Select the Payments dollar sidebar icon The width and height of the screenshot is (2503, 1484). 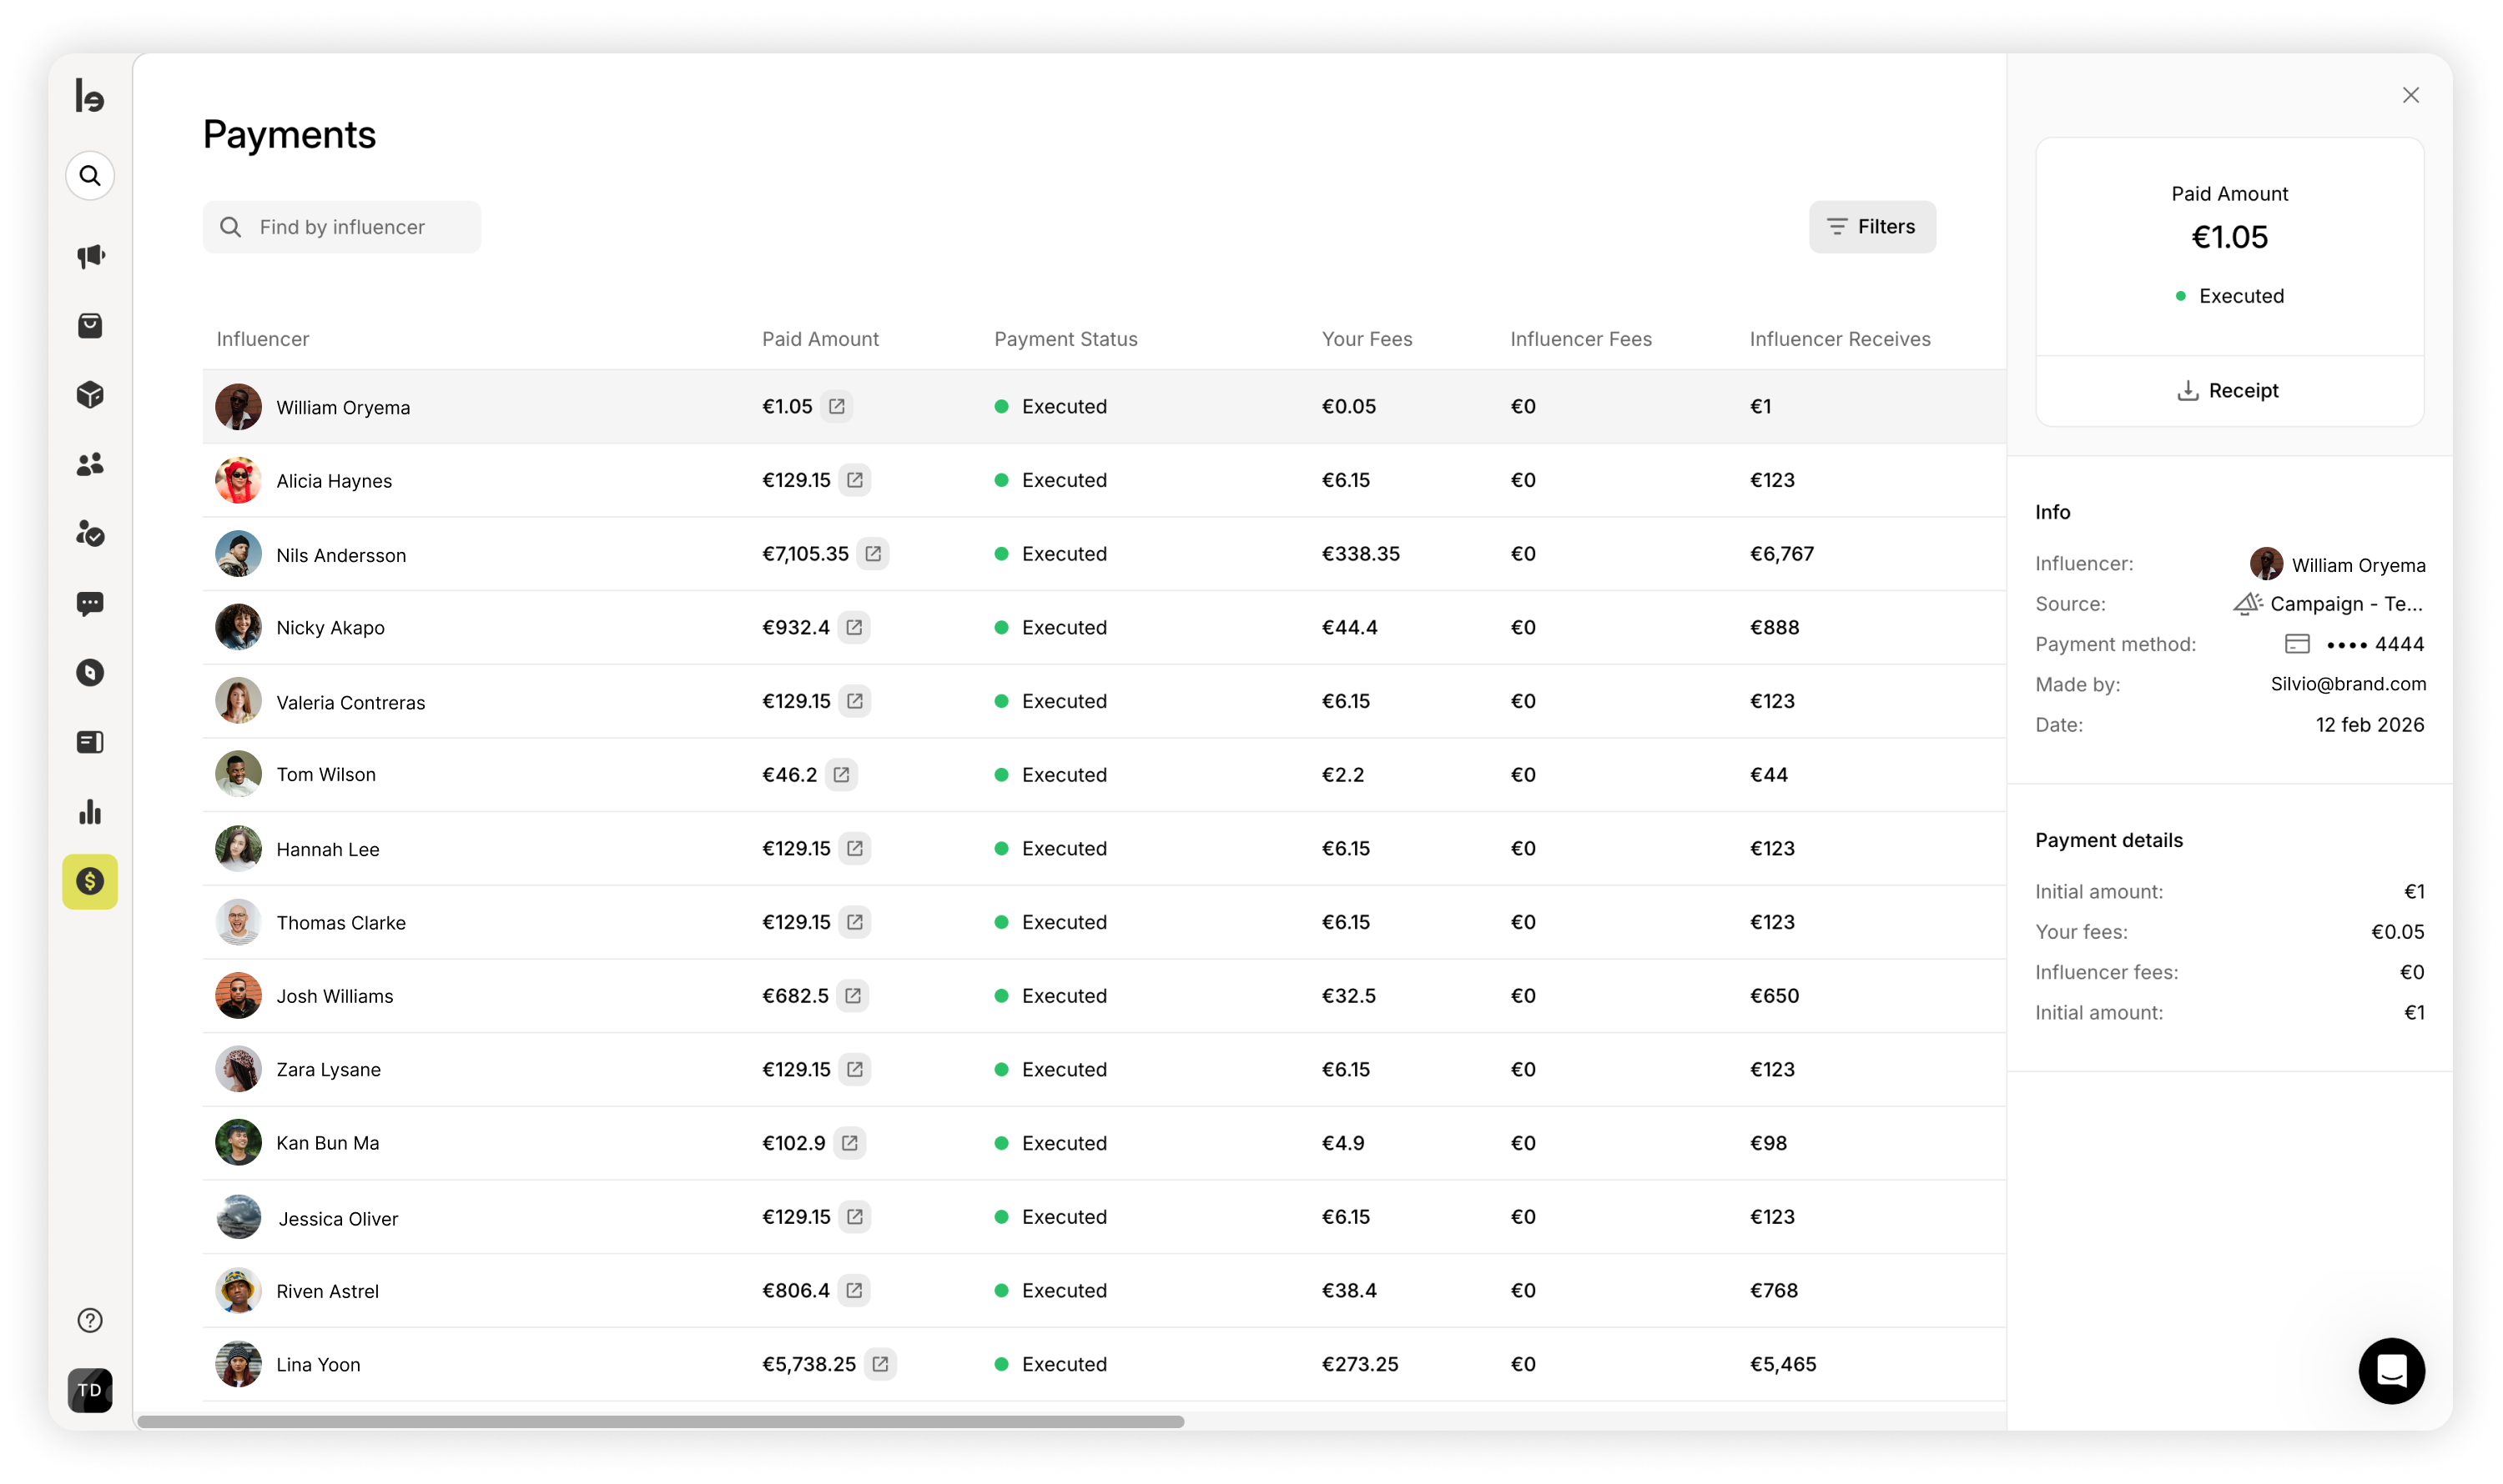[x=90, y=881]
